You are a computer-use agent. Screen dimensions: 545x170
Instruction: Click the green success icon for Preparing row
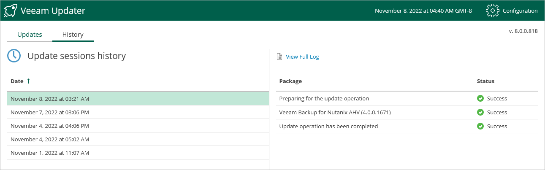click(480, 99)
